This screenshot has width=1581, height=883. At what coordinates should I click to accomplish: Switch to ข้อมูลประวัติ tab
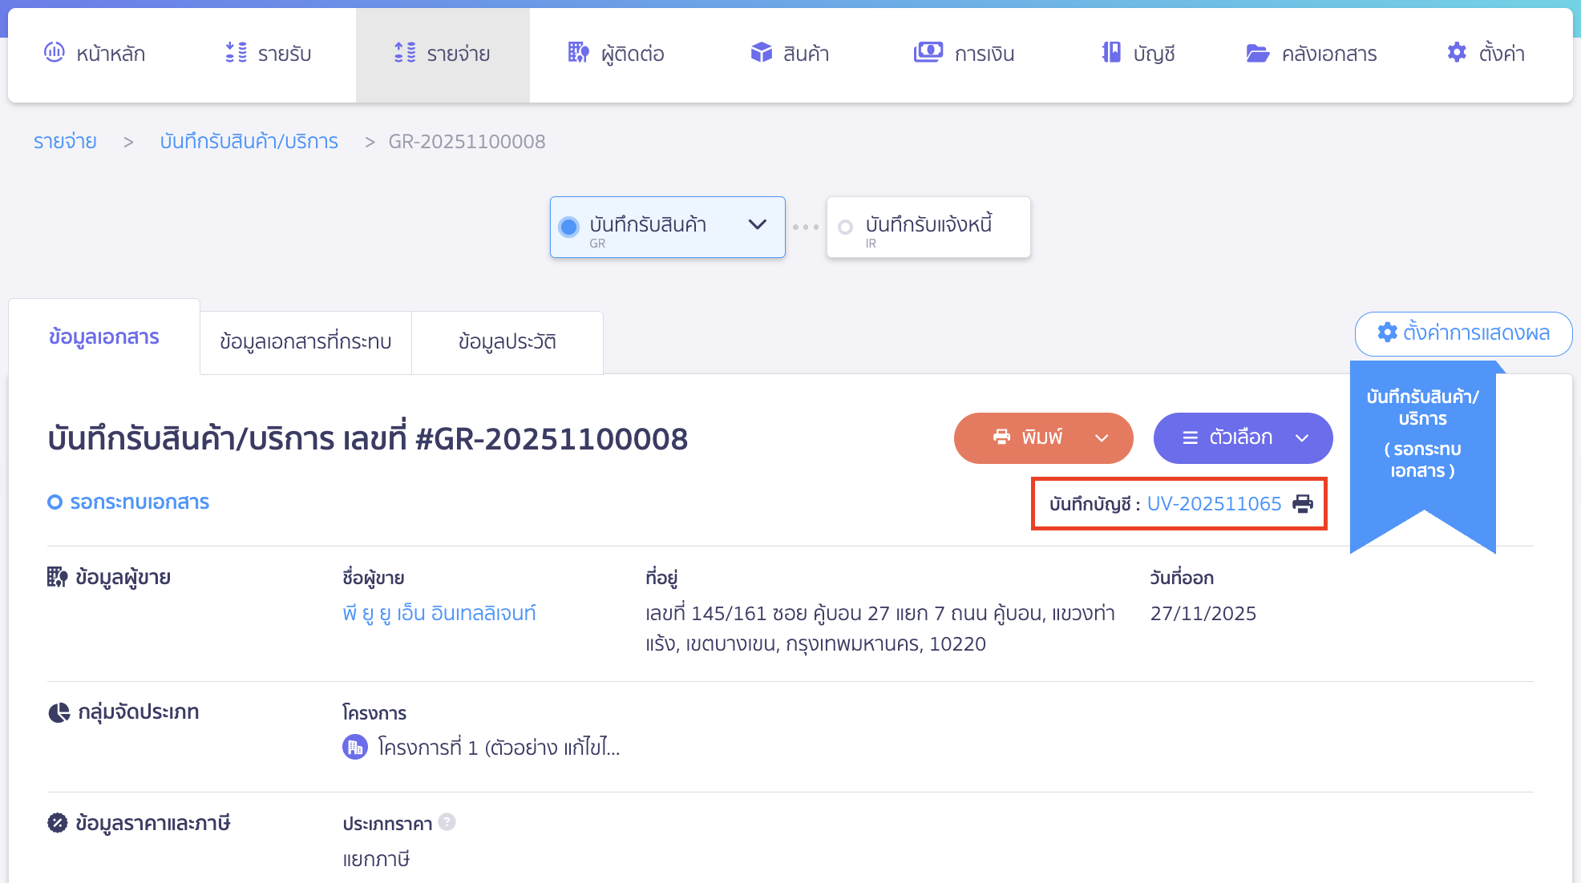[507, 342]
